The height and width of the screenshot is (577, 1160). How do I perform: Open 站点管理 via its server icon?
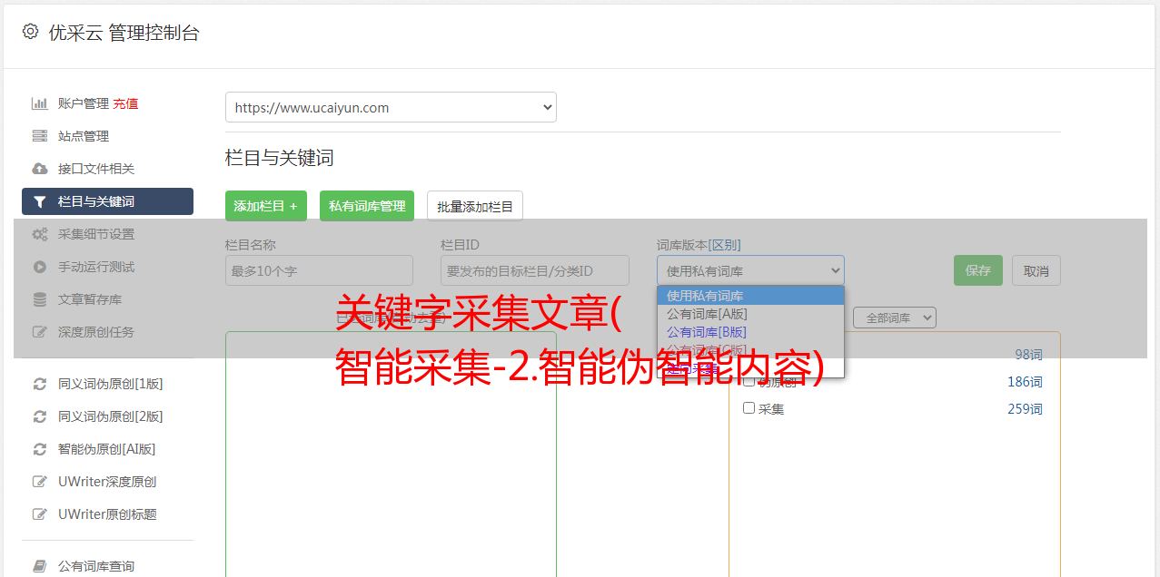pyautogui.click(x=40, y=136)
